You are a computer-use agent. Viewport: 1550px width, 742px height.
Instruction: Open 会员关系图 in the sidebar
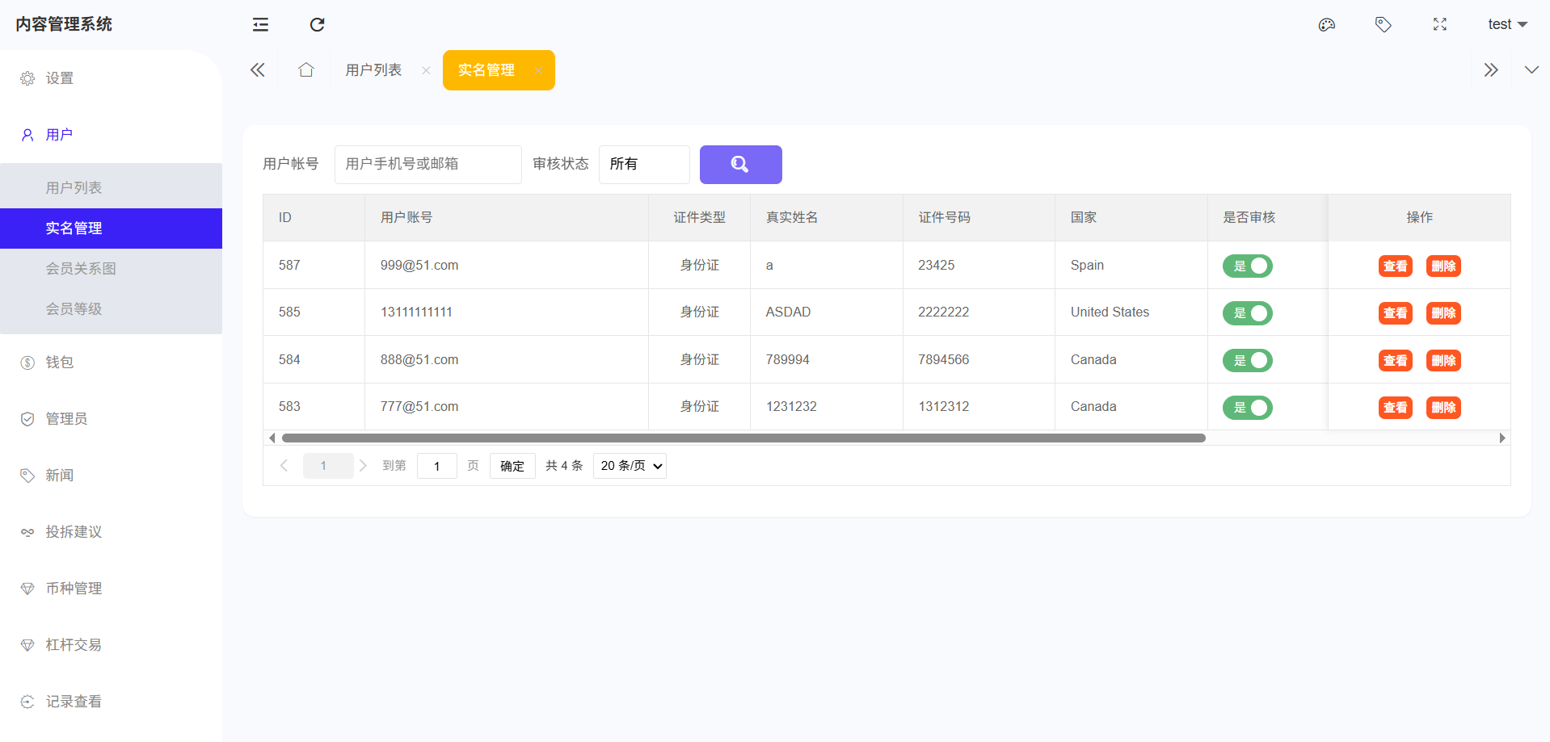(81, 269)
